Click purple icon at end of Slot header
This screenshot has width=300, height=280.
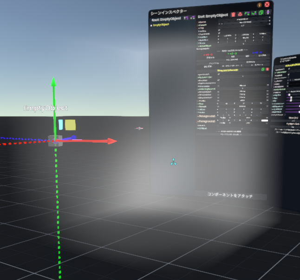click(268, 12)
